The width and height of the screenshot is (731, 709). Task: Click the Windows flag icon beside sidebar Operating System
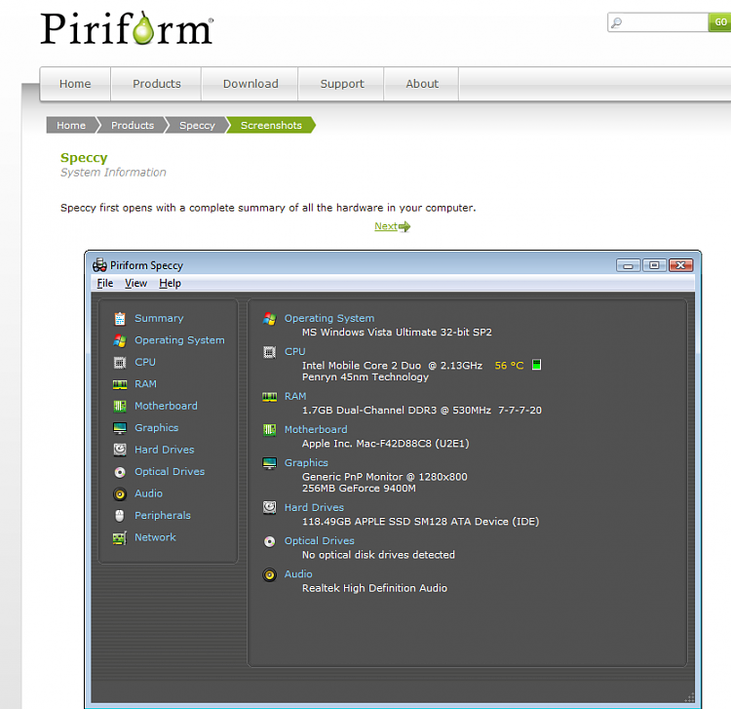120,340
